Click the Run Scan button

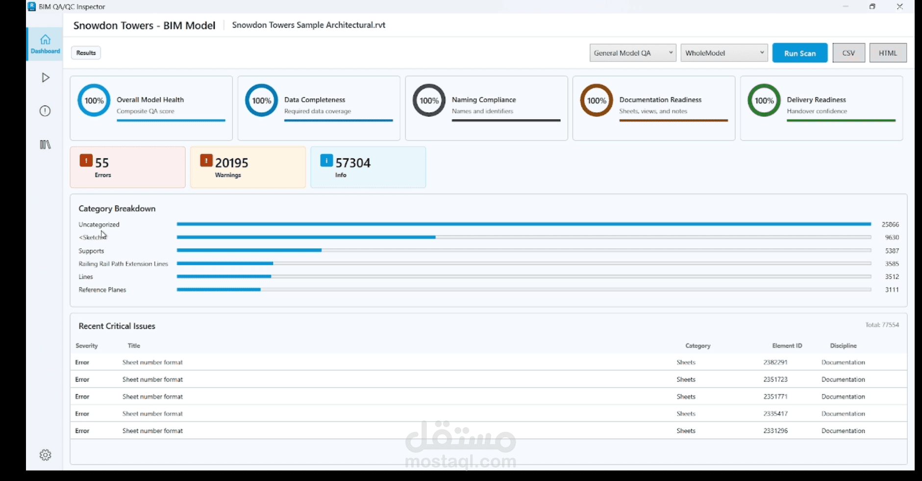(800, 53)
